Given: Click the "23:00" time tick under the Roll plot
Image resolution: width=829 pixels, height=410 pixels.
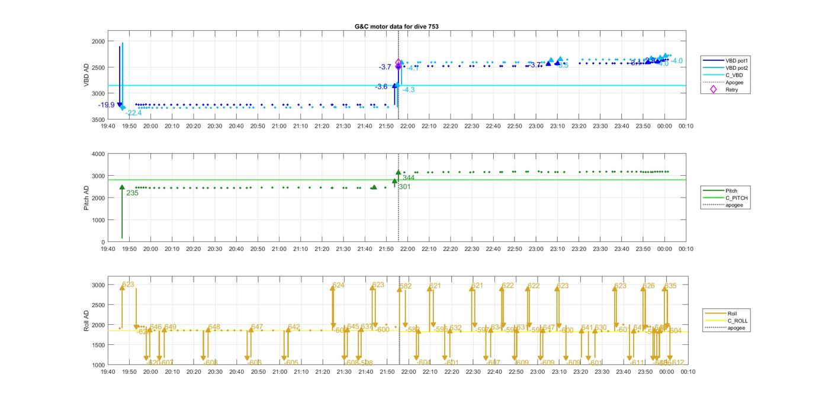Looking at the screenshot, I should (537, 372).
